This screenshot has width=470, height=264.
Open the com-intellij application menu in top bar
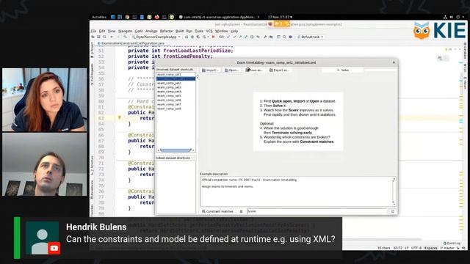point(219,17)
